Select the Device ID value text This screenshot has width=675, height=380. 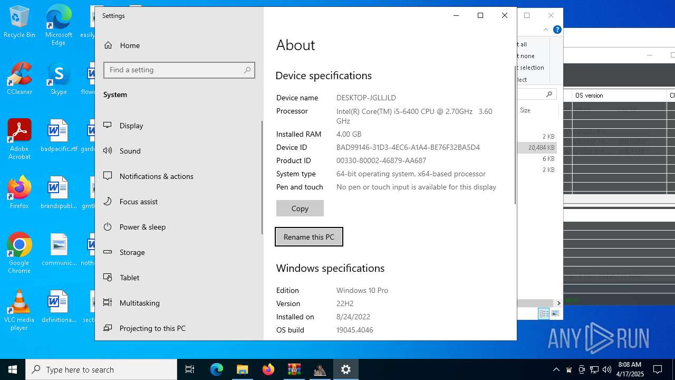pos(408,147)
